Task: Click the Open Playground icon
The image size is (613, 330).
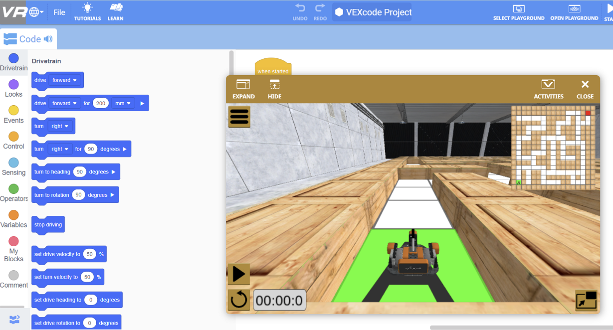Action: pyautogui.click(x=574, y=11)
